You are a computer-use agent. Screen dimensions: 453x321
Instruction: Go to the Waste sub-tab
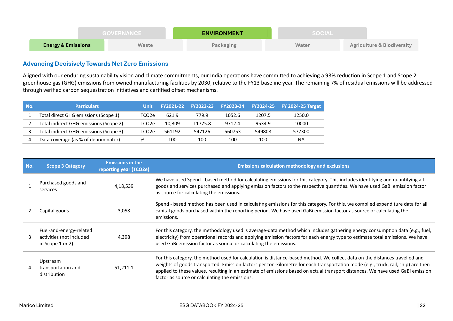[x=145, y=45]
